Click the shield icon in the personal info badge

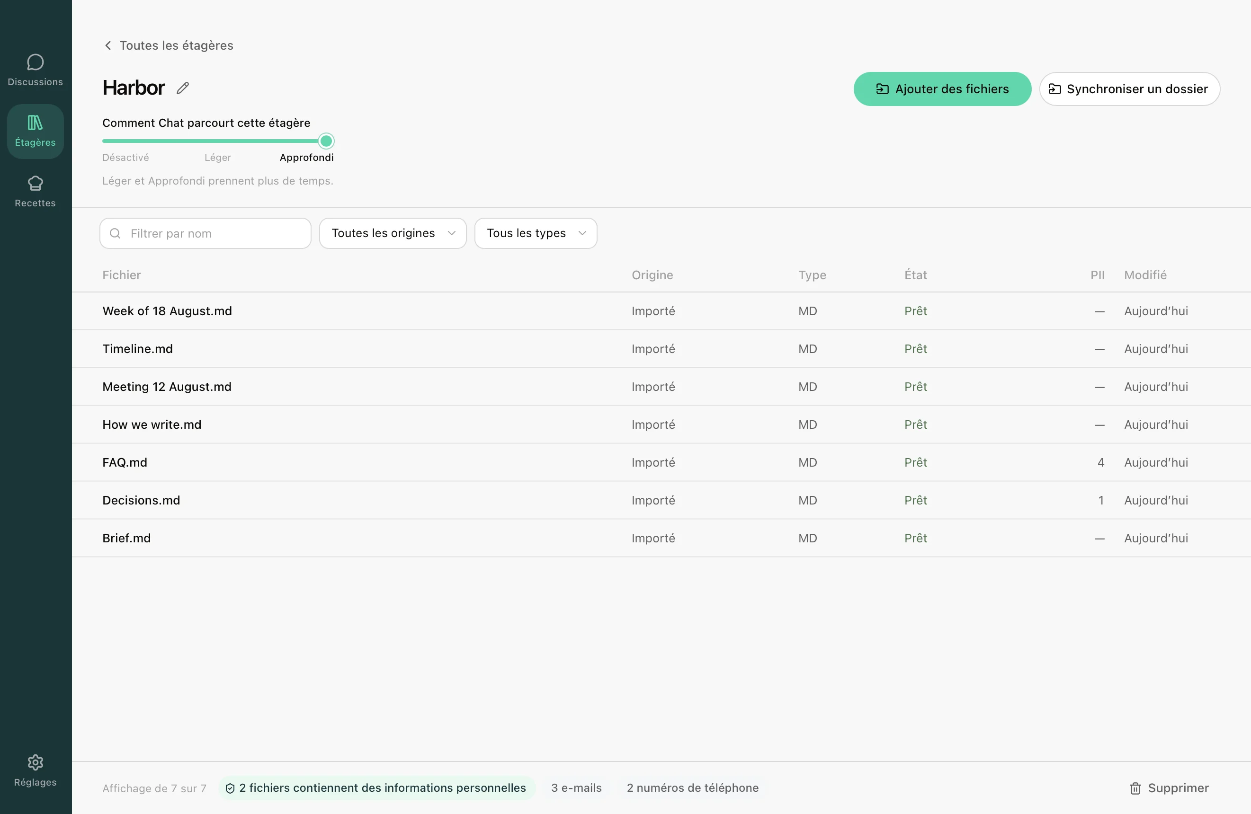[x=230, y=787]
